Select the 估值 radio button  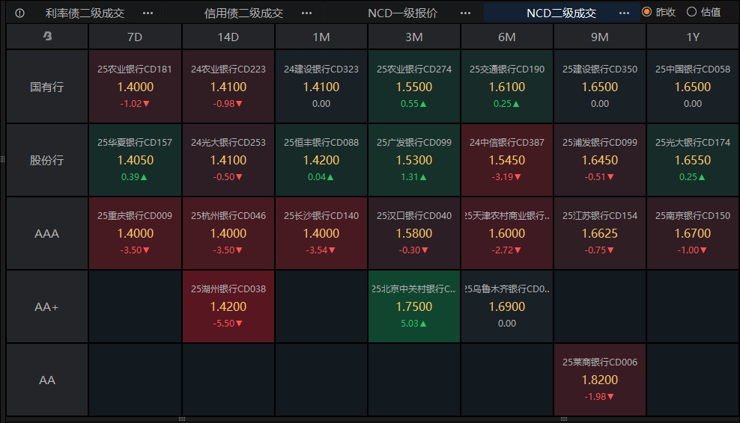click(691, 12)
